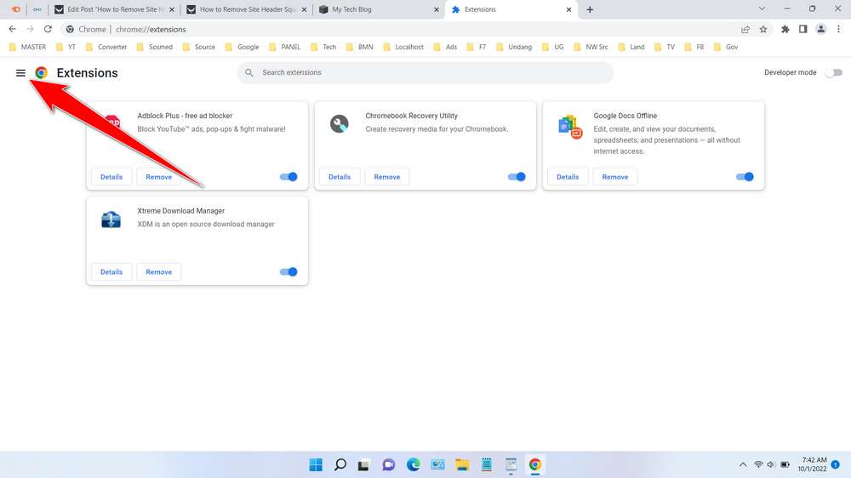Click the Search extensions field
Viewport: 851px width, 478px height.
425,72
